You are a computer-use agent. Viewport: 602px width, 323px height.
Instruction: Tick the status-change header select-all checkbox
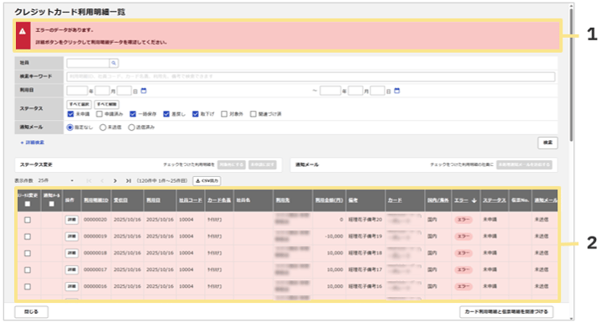pyautogui.click(x=27, y=204)
